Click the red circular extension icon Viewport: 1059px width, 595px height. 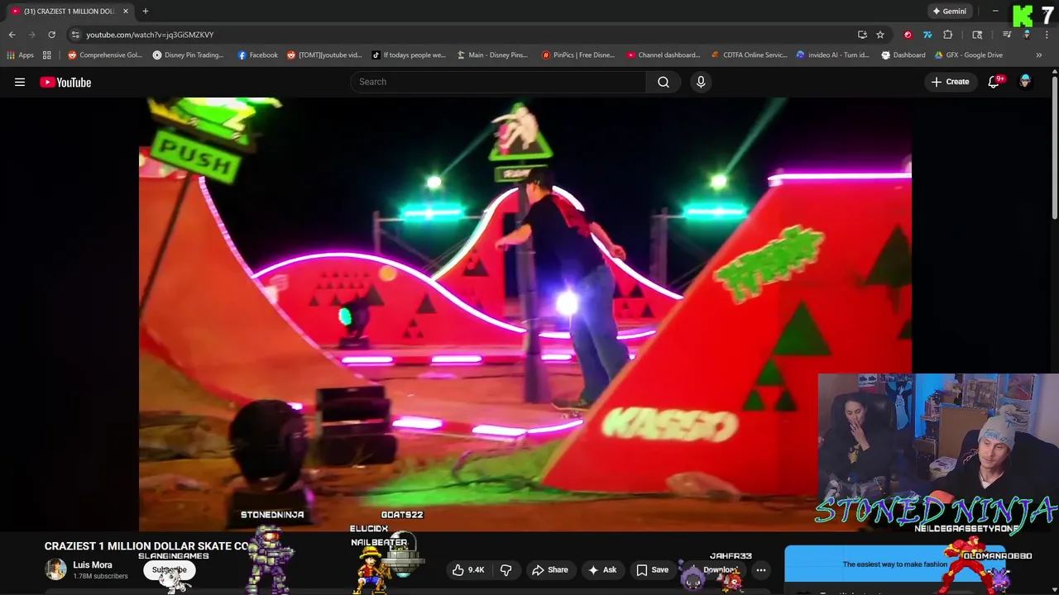tap(908, 35)
